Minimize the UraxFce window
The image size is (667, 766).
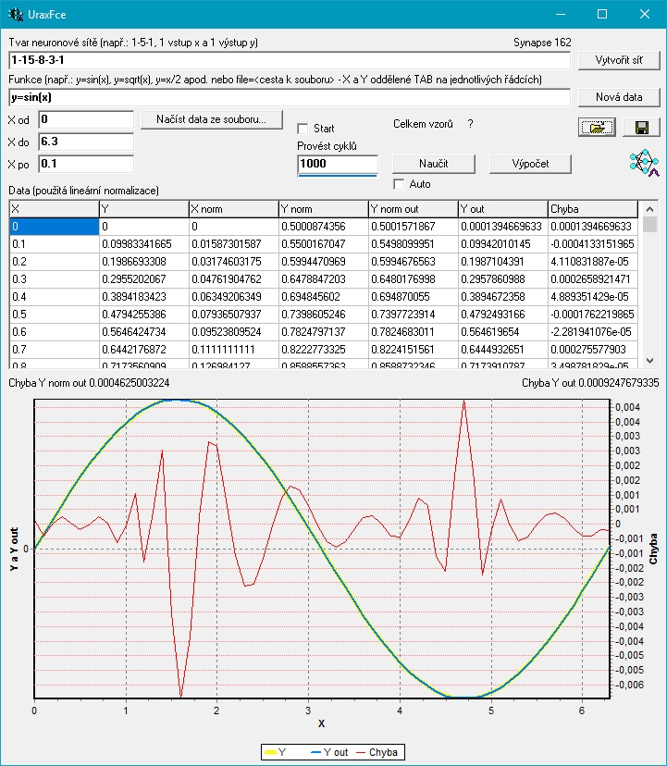point(561,14)
